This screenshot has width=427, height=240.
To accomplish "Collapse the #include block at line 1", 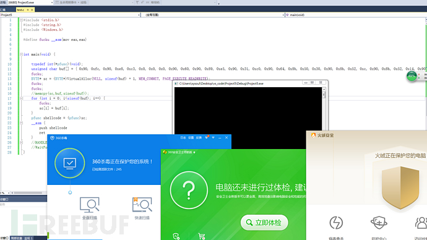I will coord(21,20).
